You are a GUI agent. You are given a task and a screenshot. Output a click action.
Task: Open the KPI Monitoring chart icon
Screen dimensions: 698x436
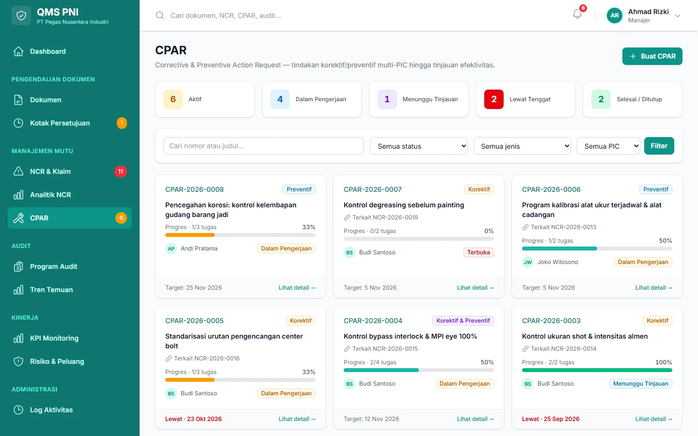click(18, 338)
